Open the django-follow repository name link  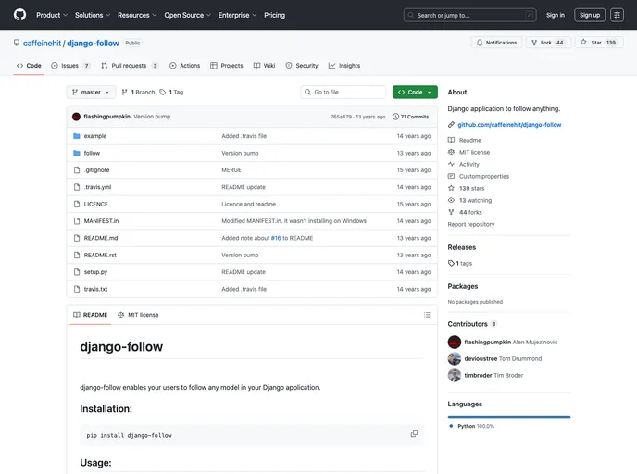point(93,44)
